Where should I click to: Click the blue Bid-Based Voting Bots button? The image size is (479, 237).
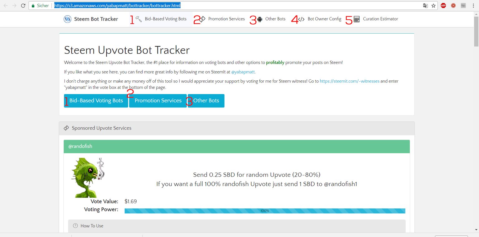point(96,101)
